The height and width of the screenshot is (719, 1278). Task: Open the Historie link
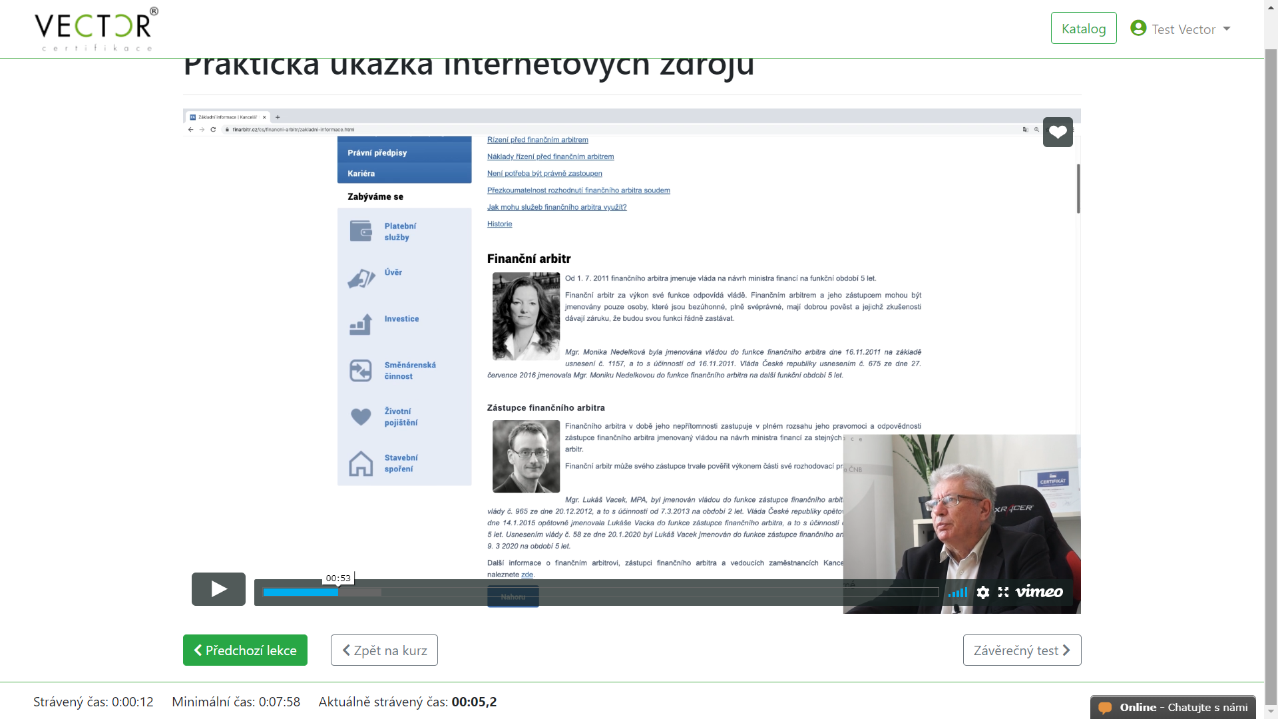499,224
